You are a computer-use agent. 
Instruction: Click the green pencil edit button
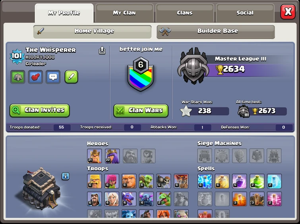(x=72, y=77)
